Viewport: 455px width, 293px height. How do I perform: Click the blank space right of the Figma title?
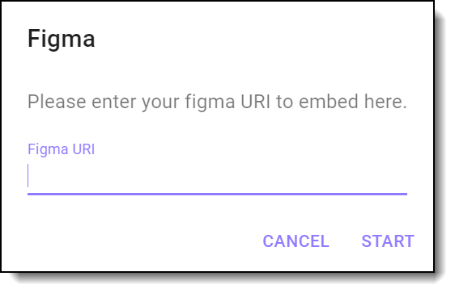[x=262, y=39]
